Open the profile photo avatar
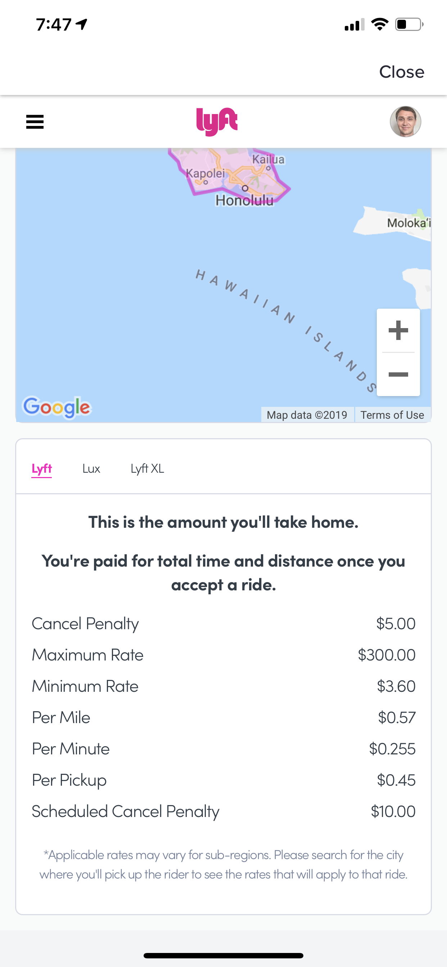447x967 pixels. (405, 122)
